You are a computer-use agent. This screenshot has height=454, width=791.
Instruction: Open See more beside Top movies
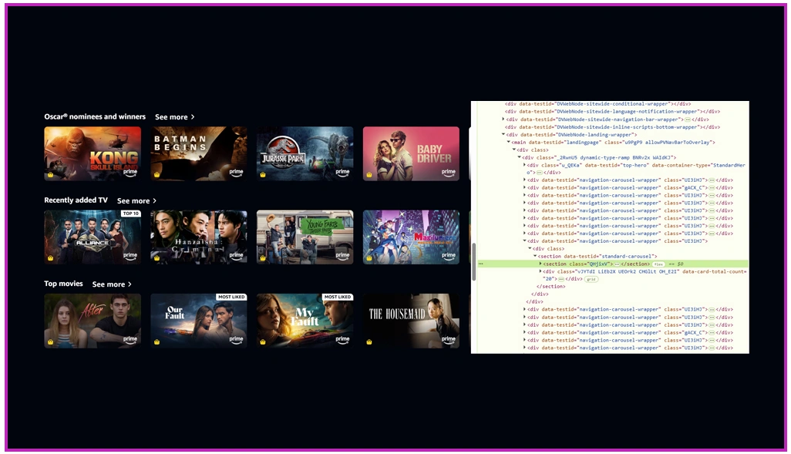click(112, 284)
